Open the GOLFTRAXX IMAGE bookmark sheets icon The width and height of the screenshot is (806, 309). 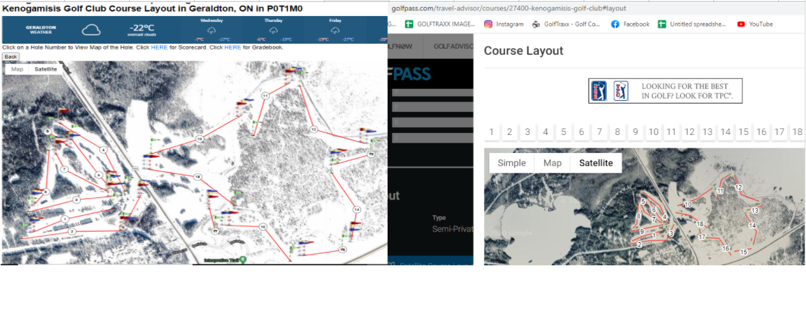point(409,24)
